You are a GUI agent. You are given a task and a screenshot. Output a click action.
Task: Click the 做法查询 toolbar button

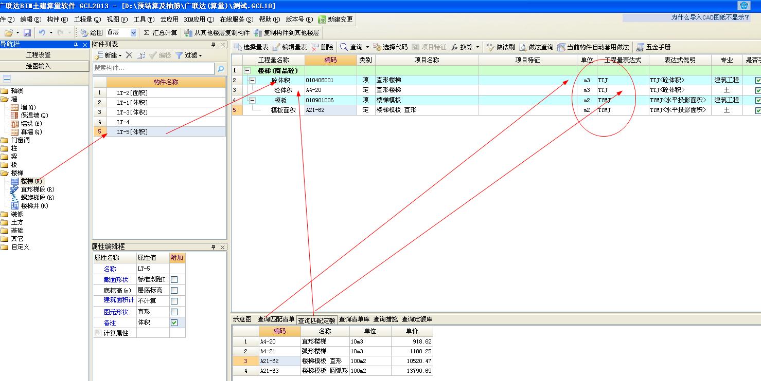(x=536, y=47)
